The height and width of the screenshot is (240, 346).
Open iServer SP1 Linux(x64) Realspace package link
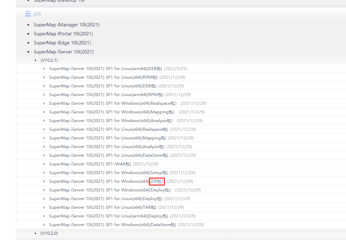click(x=109, y=129)
